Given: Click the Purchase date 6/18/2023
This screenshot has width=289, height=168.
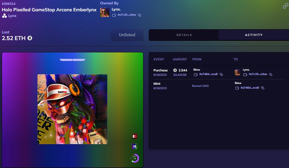Looking at the screenshot, I should (160, 75).
